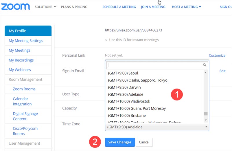232x151 pixels.
Task: Click the personal meeting URL text
Action: 133,30
